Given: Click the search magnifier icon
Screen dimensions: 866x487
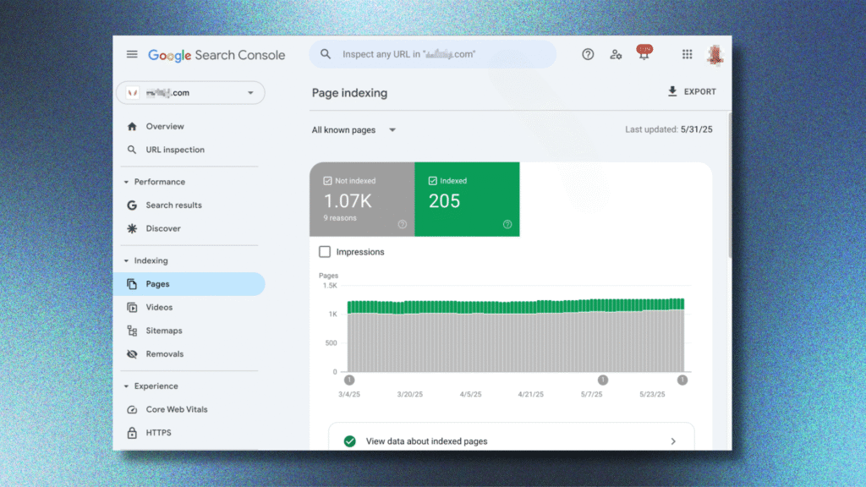Looking at the screenshot, I should pyautogui.click(x=326, y=54).
